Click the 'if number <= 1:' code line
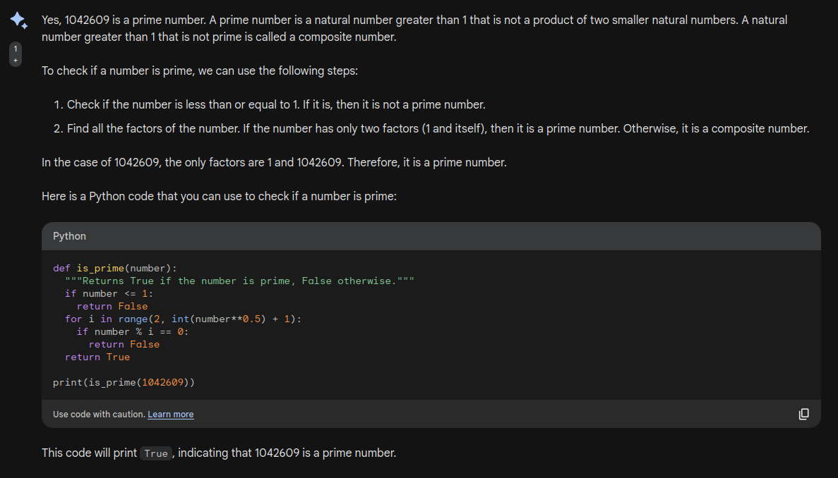 point(109,294)
